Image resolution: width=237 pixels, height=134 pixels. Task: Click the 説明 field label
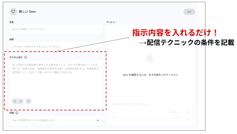click(12, 40)
